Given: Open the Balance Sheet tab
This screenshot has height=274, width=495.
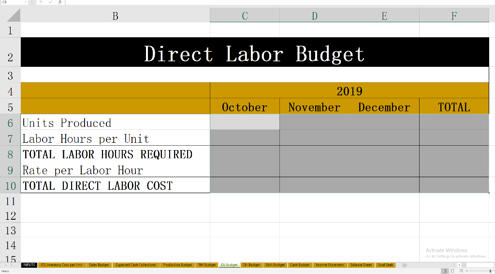Looking at the screenshot, I should click(x=361, y=265).
